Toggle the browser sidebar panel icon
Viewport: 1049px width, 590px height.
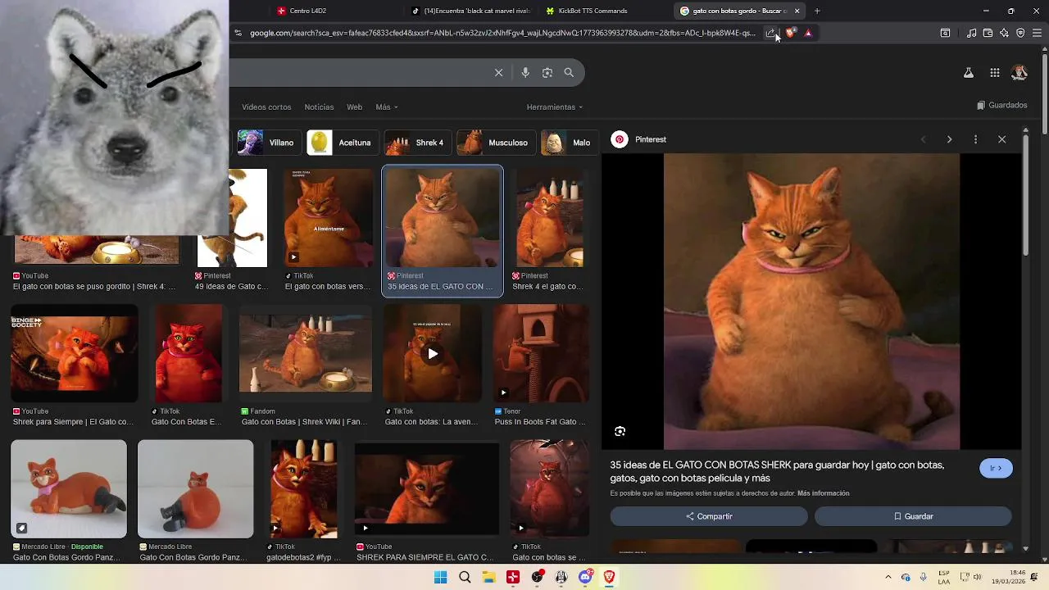(945, 33)
